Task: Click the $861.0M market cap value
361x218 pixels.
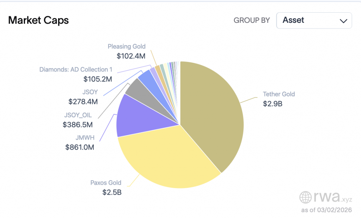Action: tap(80, 147)
